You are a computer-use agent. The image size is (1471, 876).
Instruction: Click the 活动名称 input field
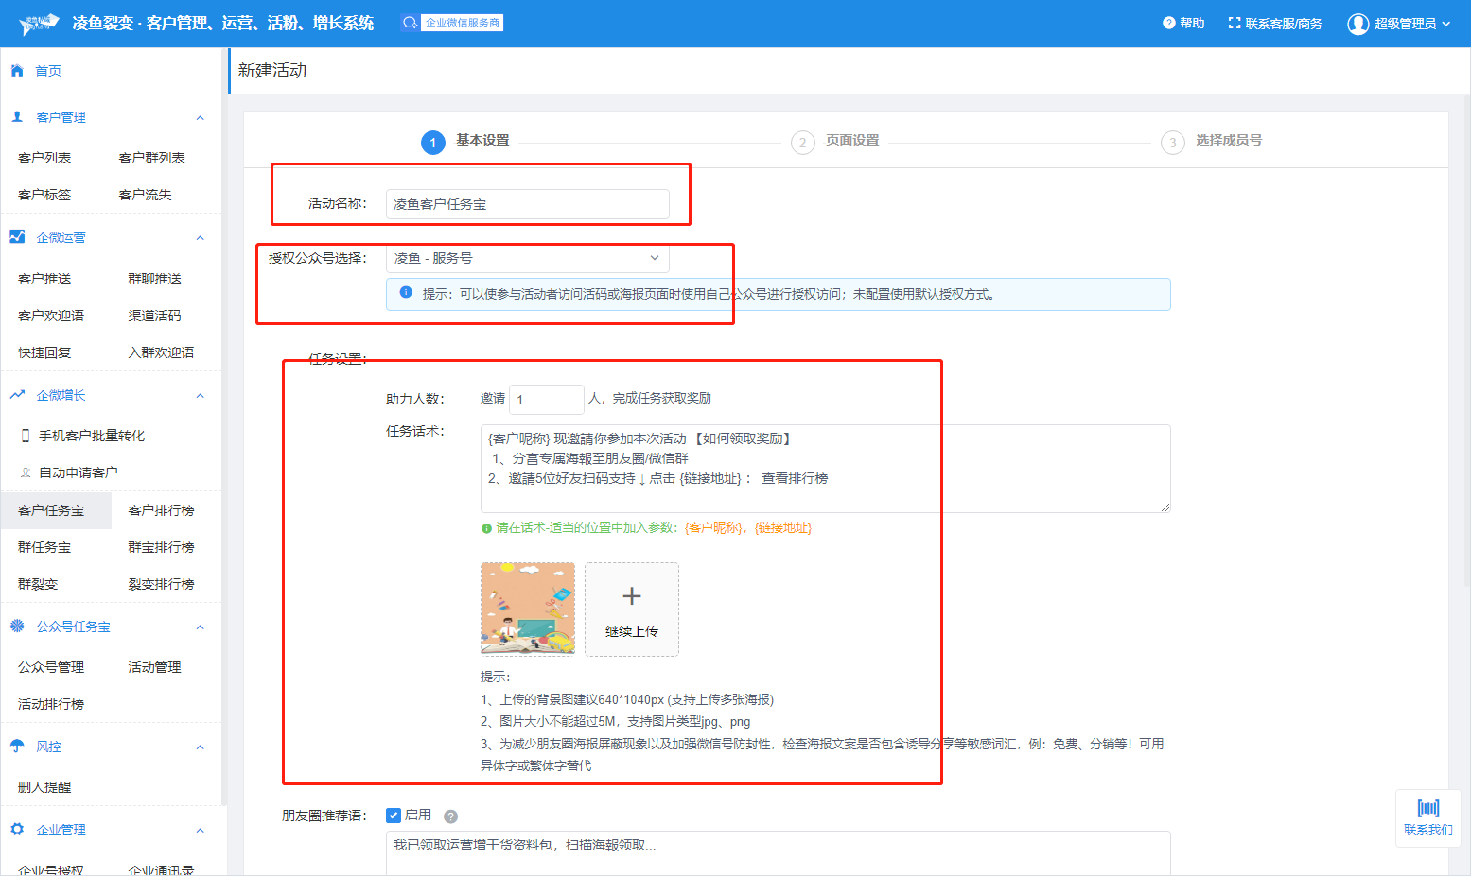pyautogui.click(x=527, y=204)
